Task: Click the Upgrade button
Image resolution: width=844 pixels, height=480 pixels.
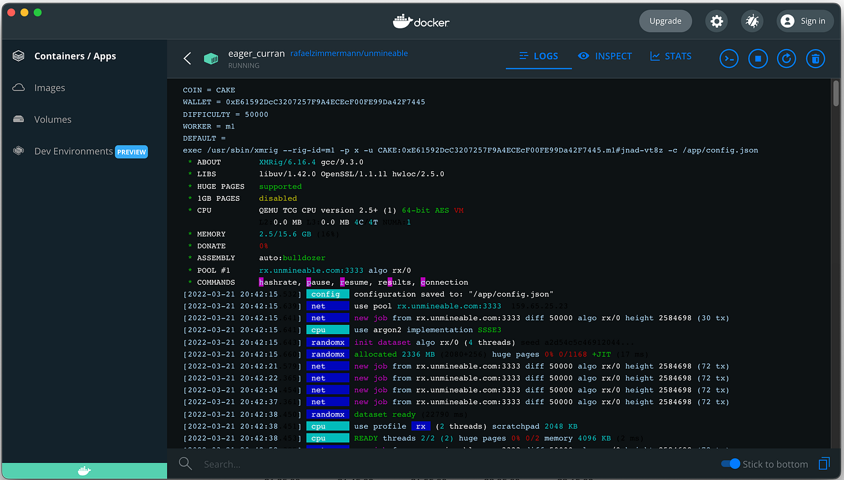Action: click(666, 21)
